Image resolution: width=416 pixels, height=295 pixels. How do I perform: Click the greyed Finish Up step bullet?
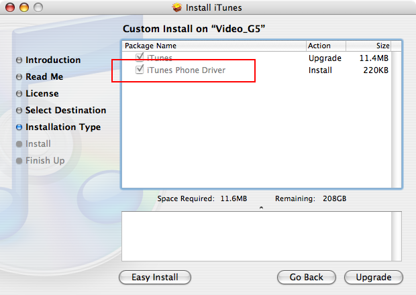tap(19, 161)
